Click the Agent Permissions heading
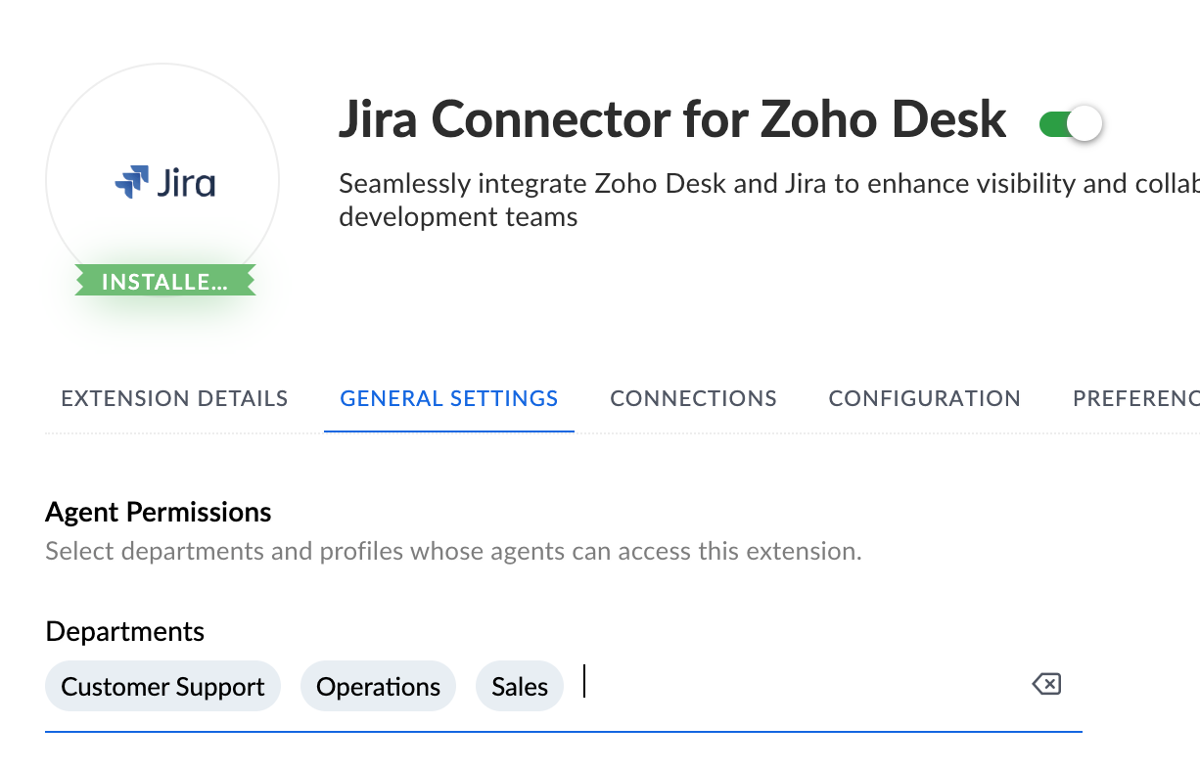 159,512
